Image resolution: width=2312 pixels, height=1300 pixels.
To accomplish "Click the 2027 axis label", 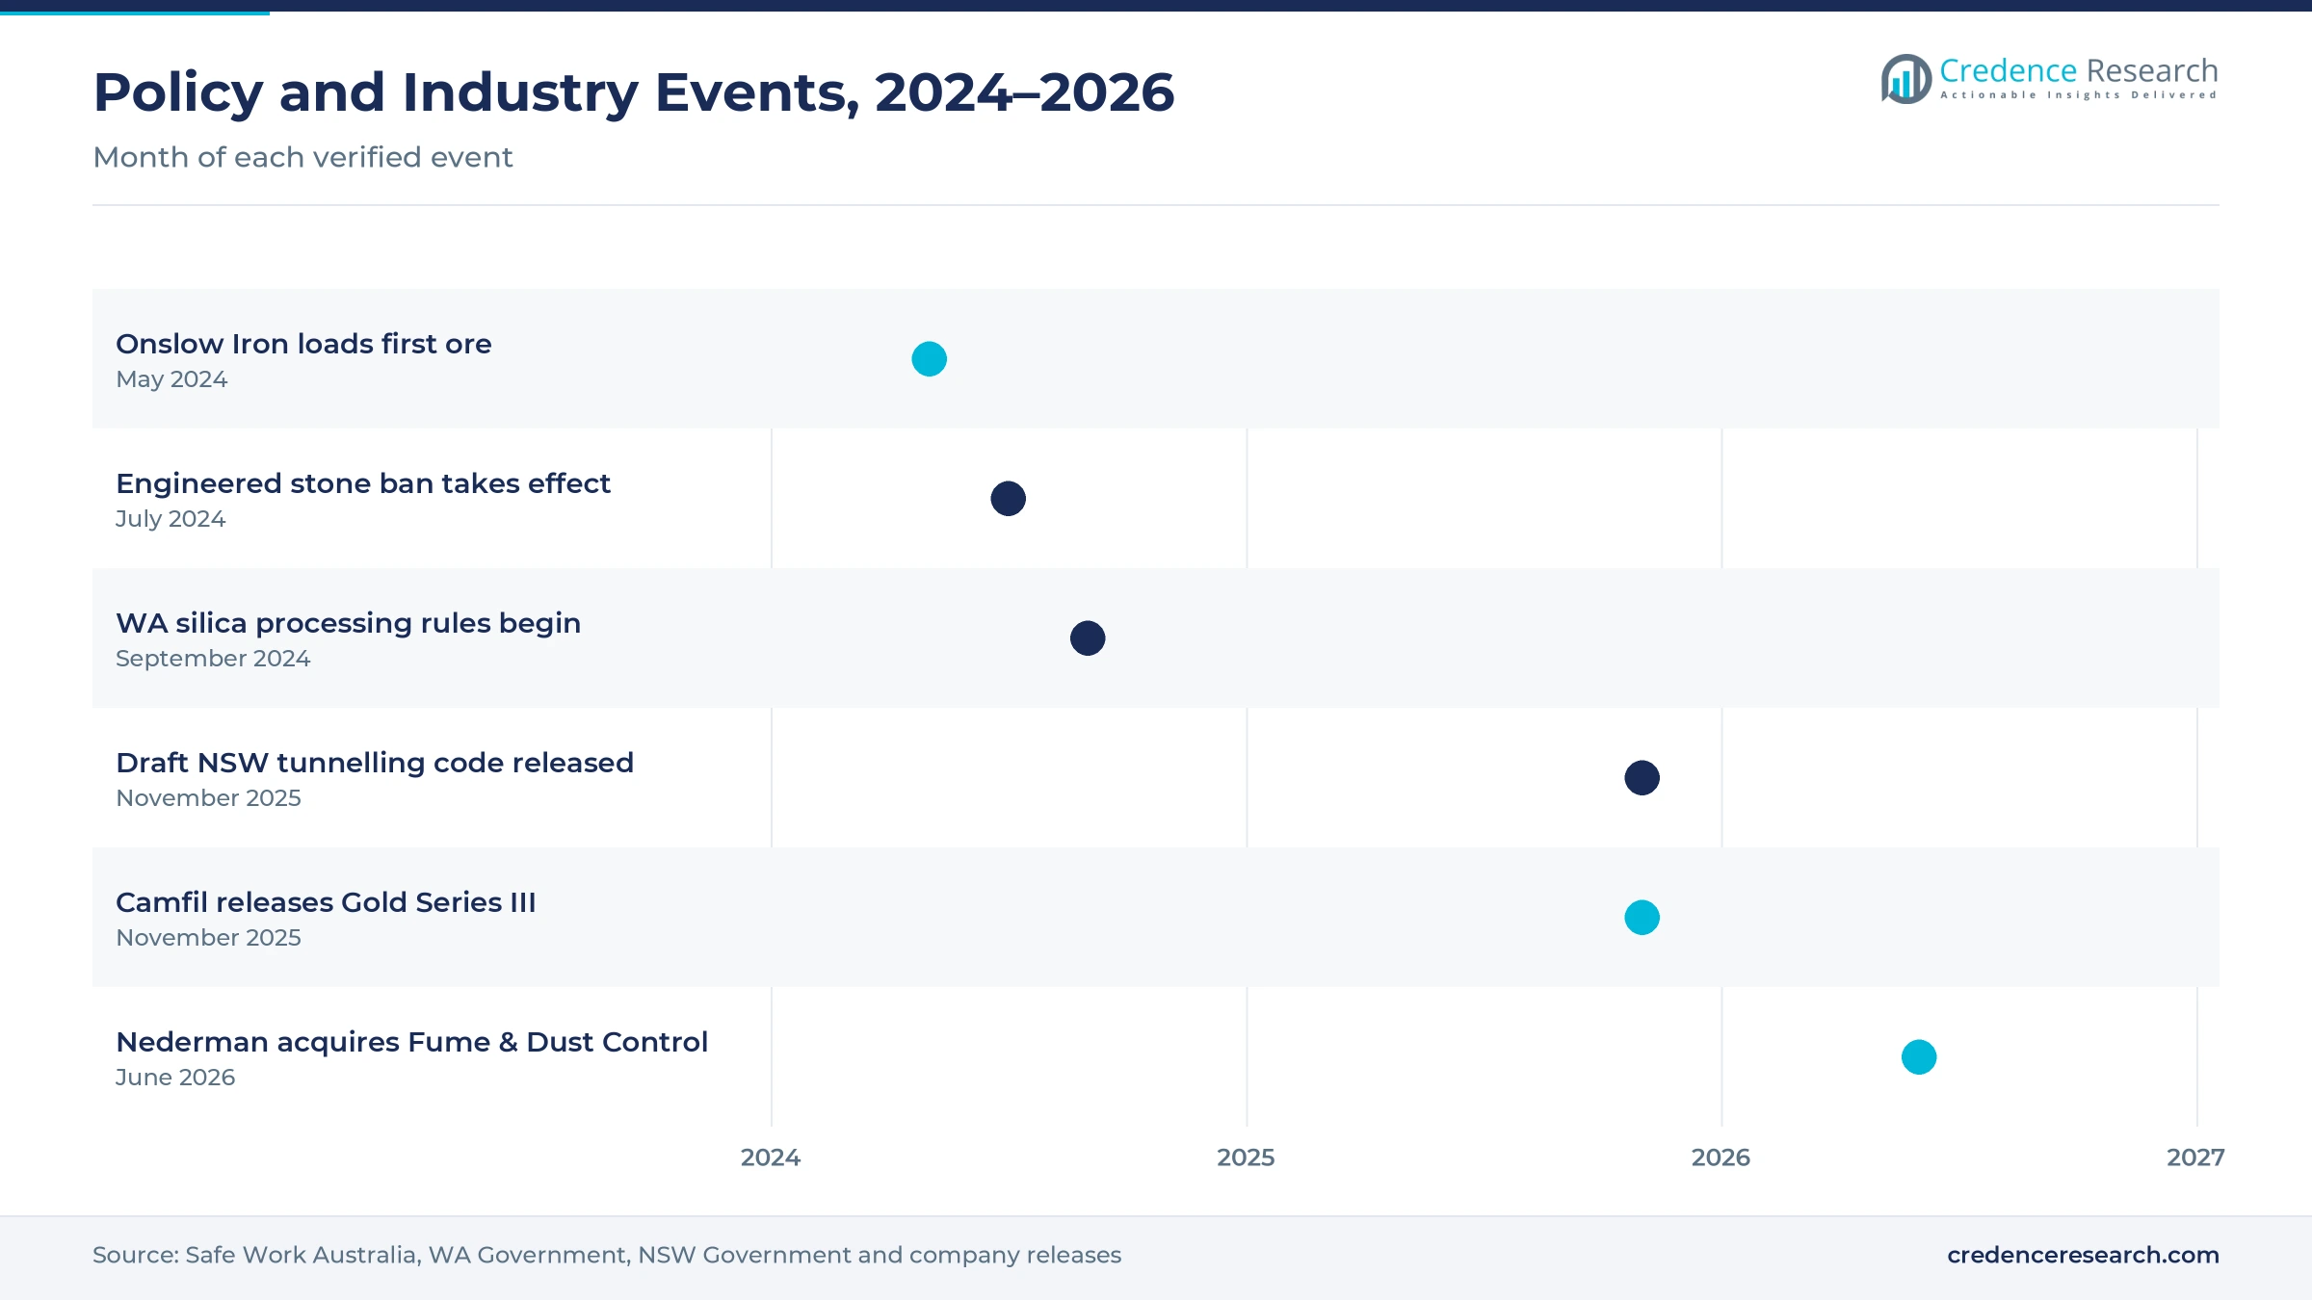I will [2195, 1157].
